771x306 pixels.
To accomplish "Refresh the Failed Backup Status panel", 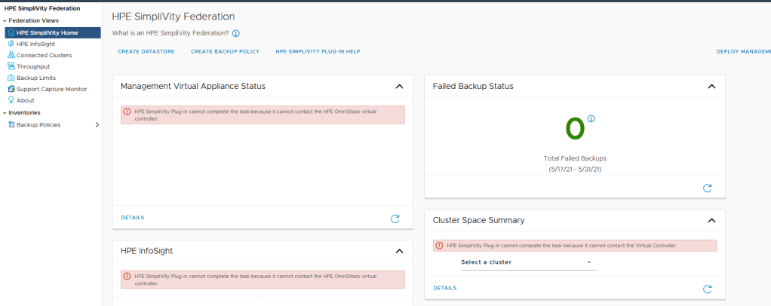I will [x=707, y=188].
